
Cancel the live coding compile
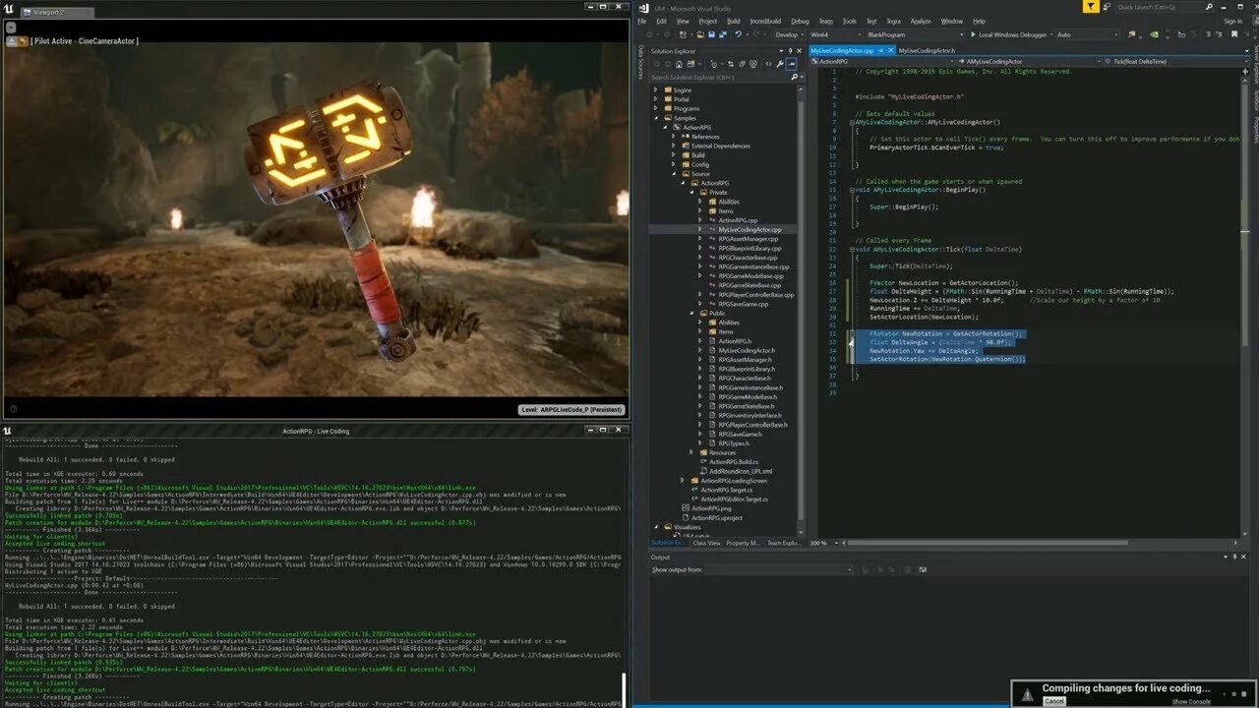point(1054,701)
